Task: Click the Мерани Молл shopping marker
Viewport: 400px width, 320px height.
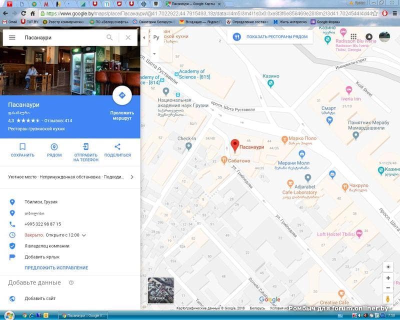Action: [x=302, y=154]
